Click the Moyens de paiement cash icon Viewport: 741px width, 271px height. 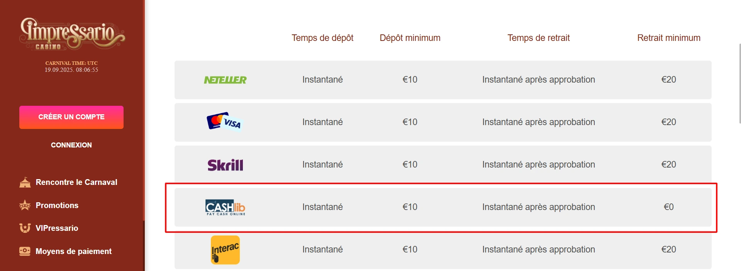25,251
